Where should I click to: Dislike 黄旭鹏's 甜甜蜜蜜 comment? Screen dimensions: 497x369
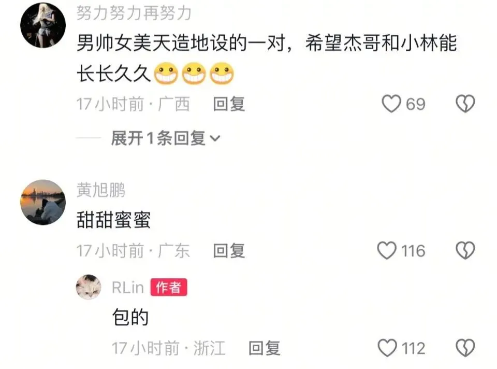[465, 251]
